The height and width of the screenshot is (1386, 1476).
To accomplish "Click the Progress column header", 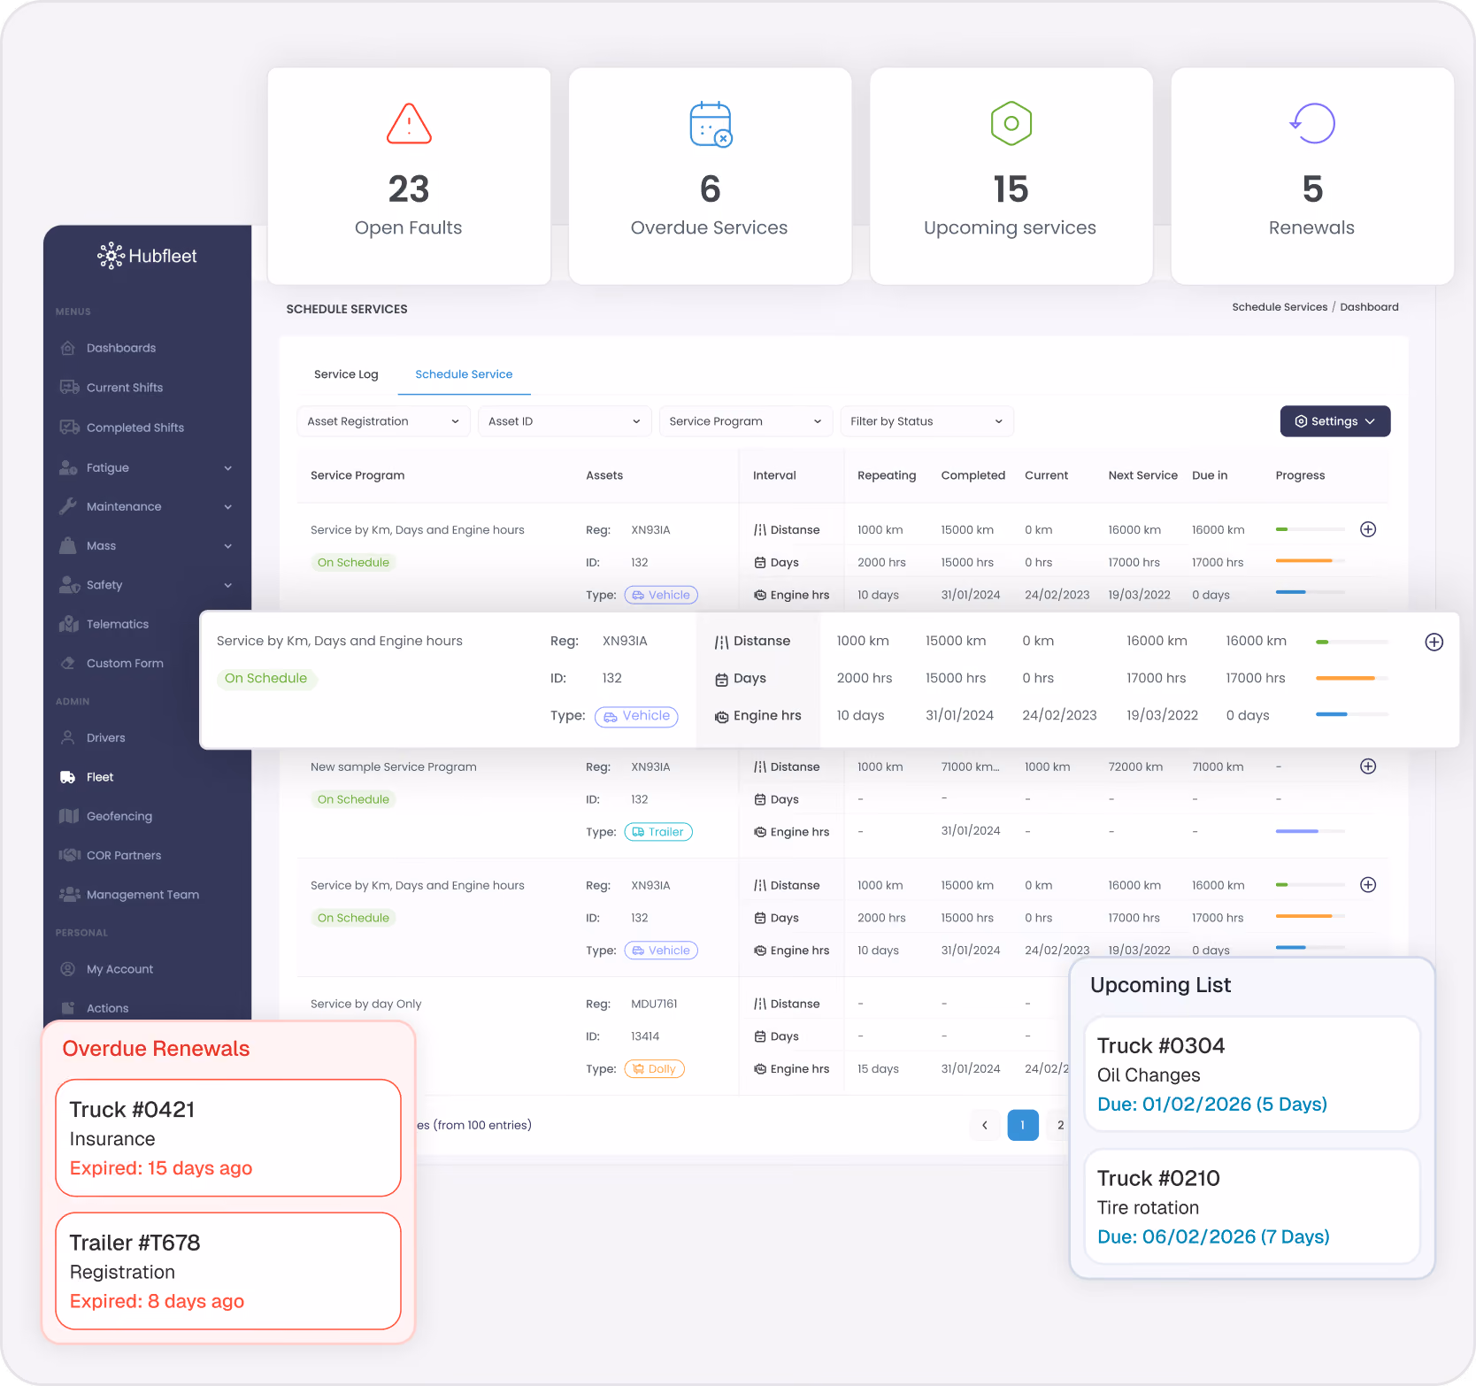I will 1300,475.
